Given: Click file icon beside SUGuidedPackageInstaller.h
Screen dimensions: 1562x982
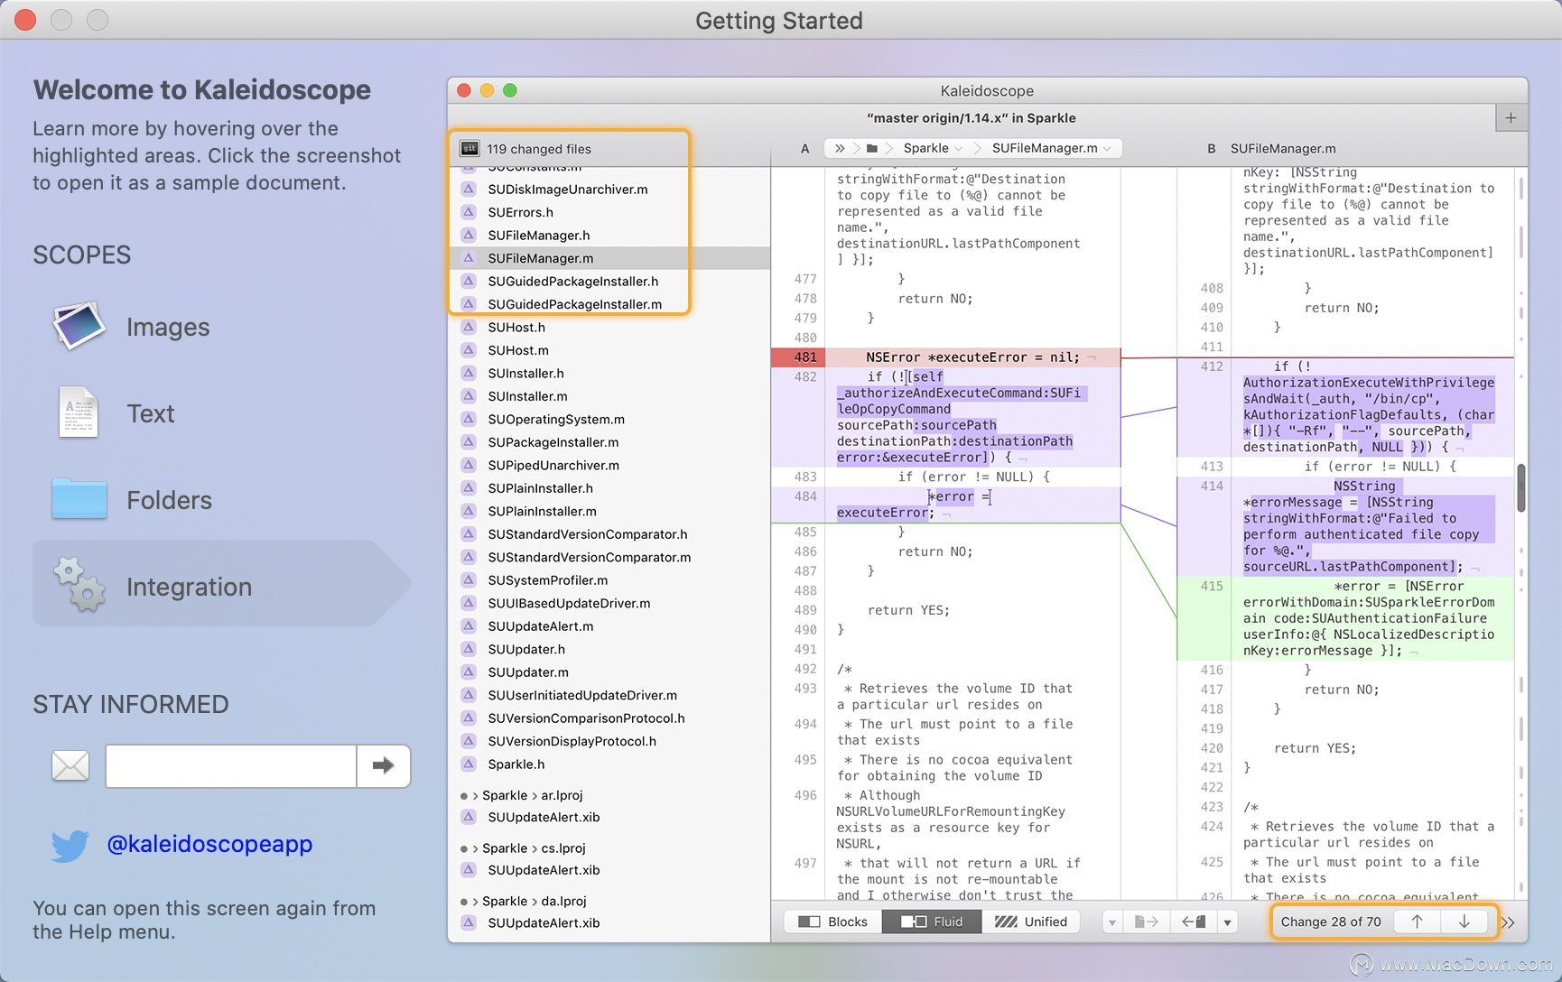Looking at the screenshot, I should click(469, 281).
